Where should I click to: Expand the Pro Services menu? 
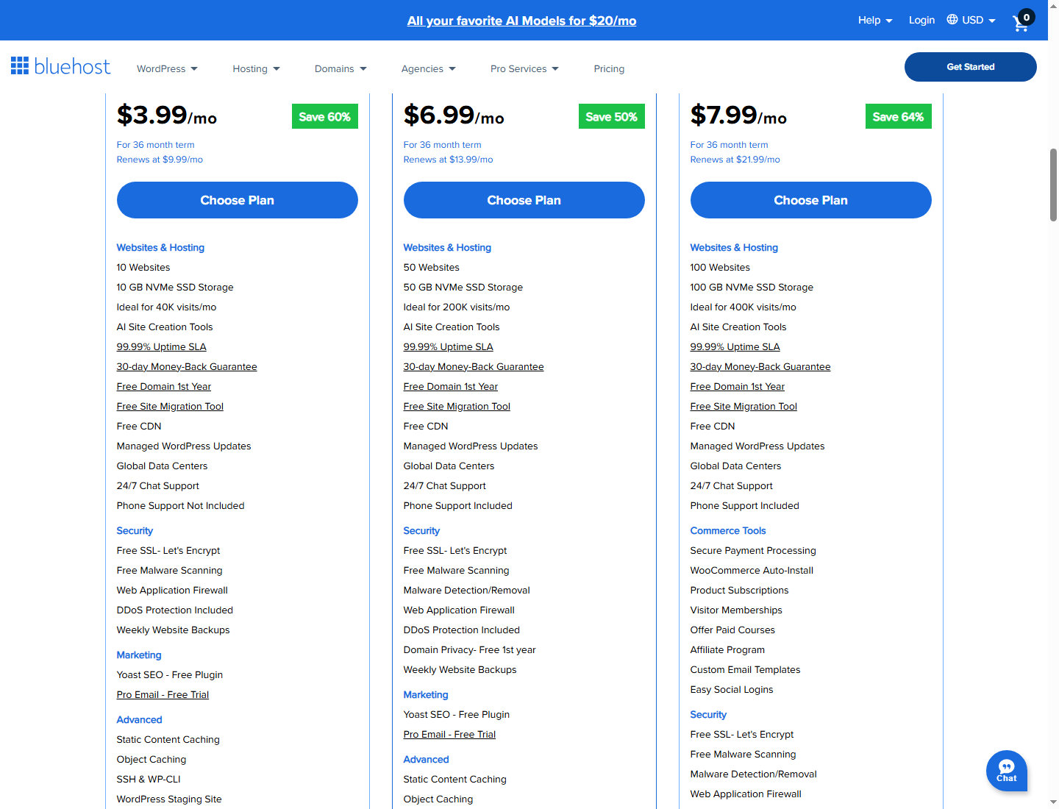(x=524, y=68)
